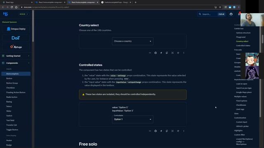This screenshot has height=148, width=264.
Task: Switch to the React App browser tab
Action: (17, 2)
